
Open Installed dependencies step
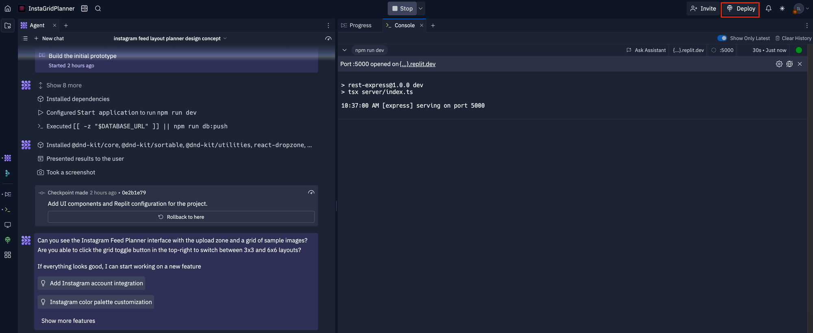74,99
